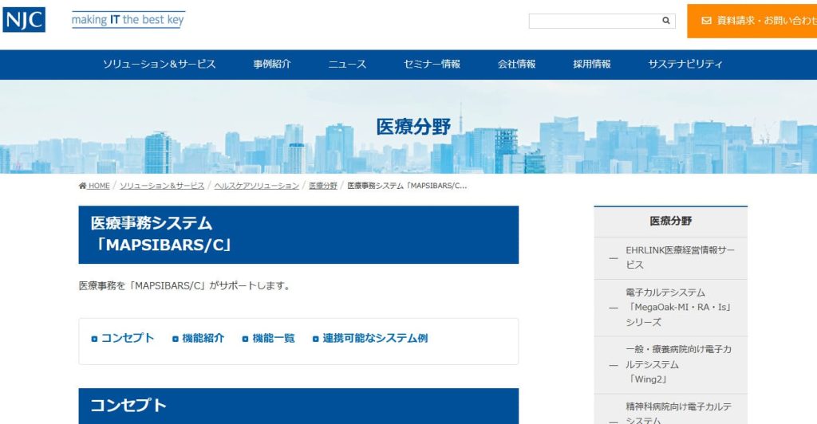Image resolution: width=817 pixels, height=424 pixels.
Task: Jump to 機能紹介 anchor link
Action: pos(203,338)
